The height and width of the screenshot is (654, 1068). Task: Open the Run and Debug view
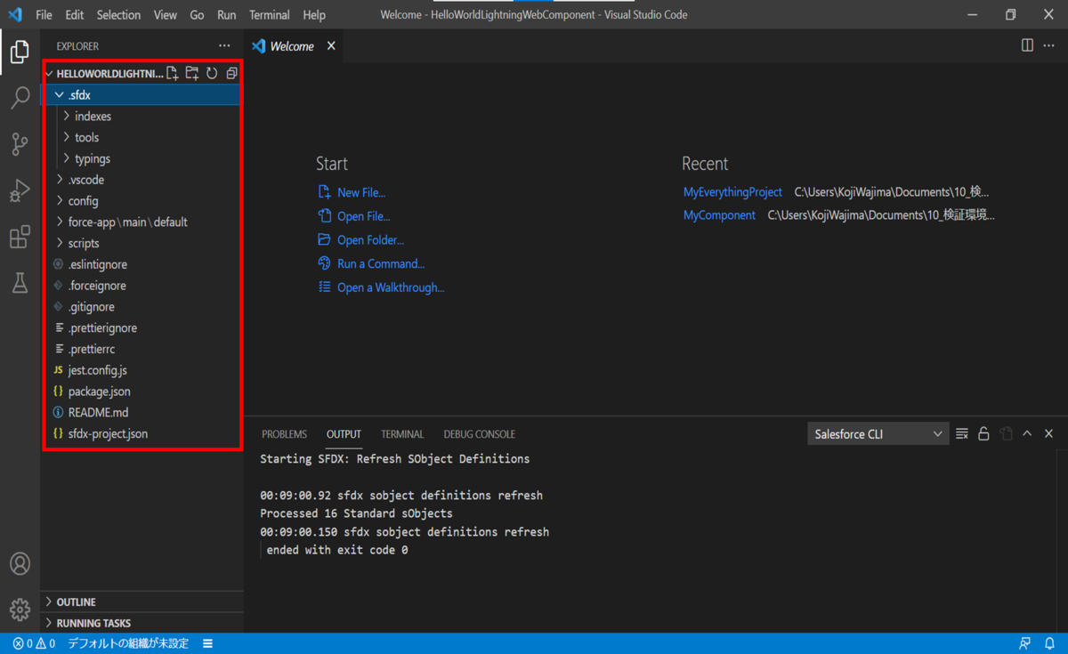pyautogui.click(x=20, y=190)
